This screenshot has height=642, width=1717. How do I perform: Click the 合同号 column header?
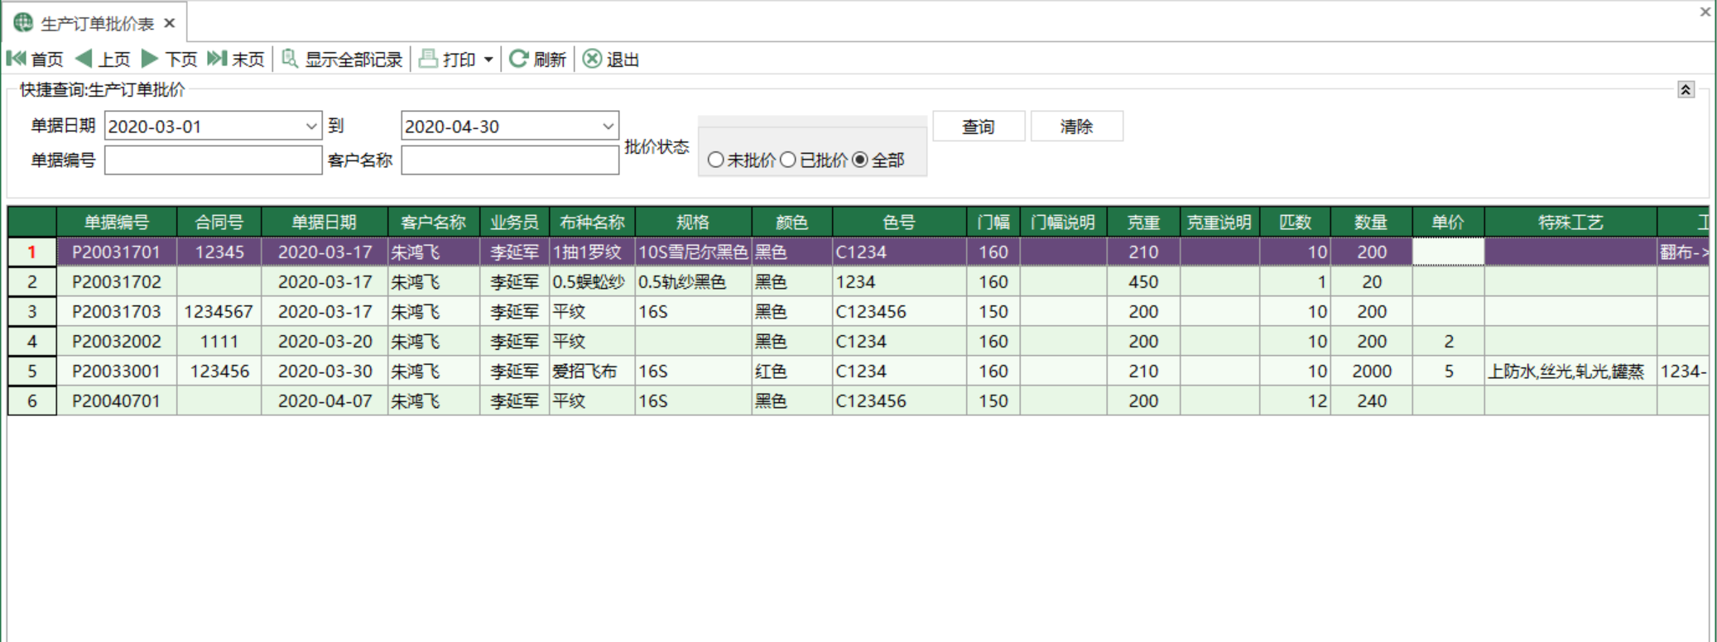[219, 222]
